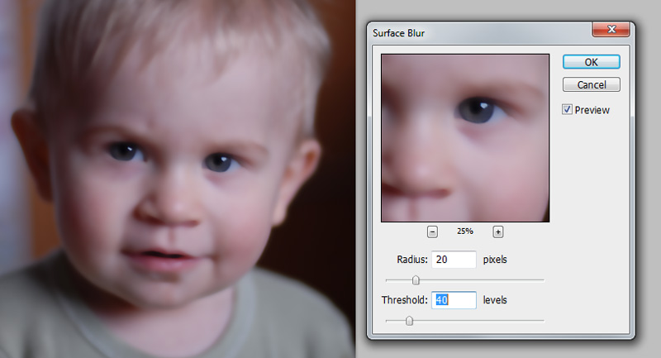Click the 25% zoom level readout

(x=466, y=232)
